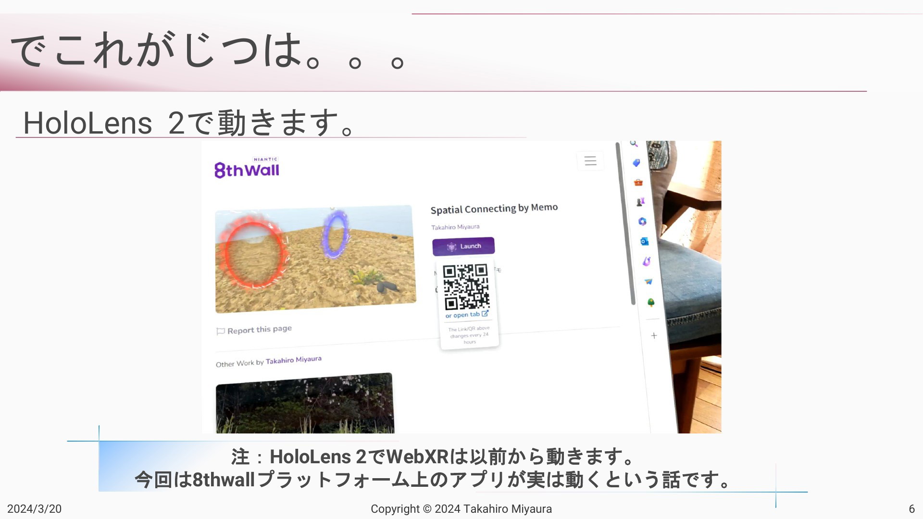Screen dimensions: 923x519
Task: Click the slide date 2024/3/20
Action: pyautogui.click(x=34, y=509)
